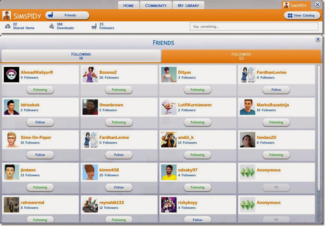Open the kimm408 profile name
The height and width of the screenshot is (226, 325).
coord(109,170)
